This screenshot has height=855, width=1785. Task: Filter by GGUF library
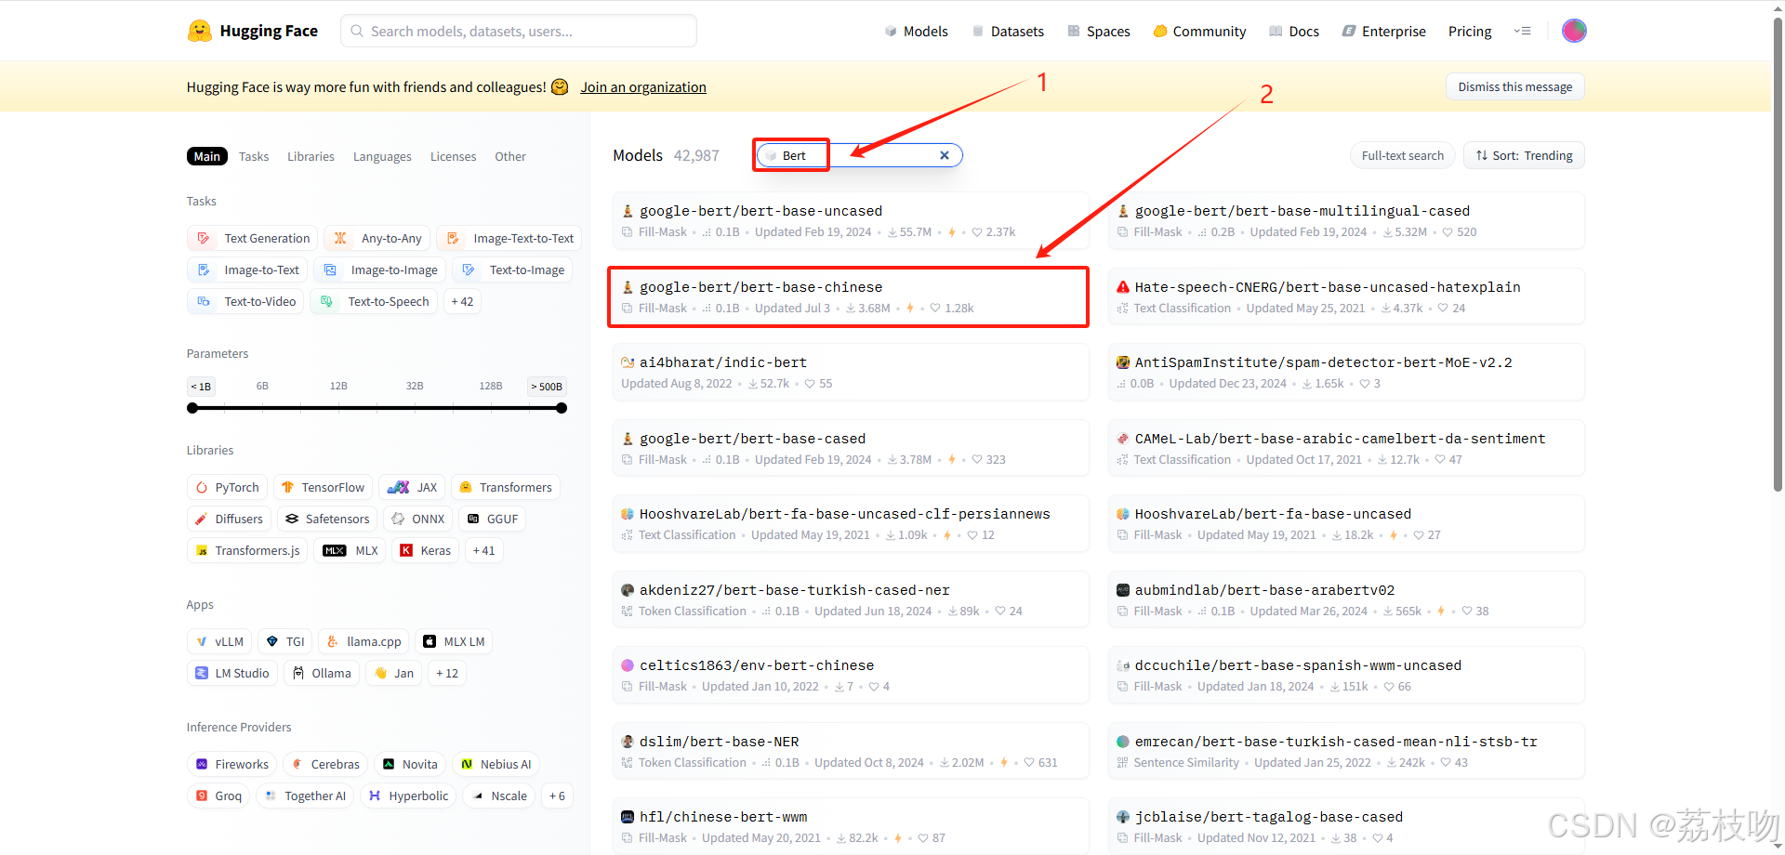[493, 519]
